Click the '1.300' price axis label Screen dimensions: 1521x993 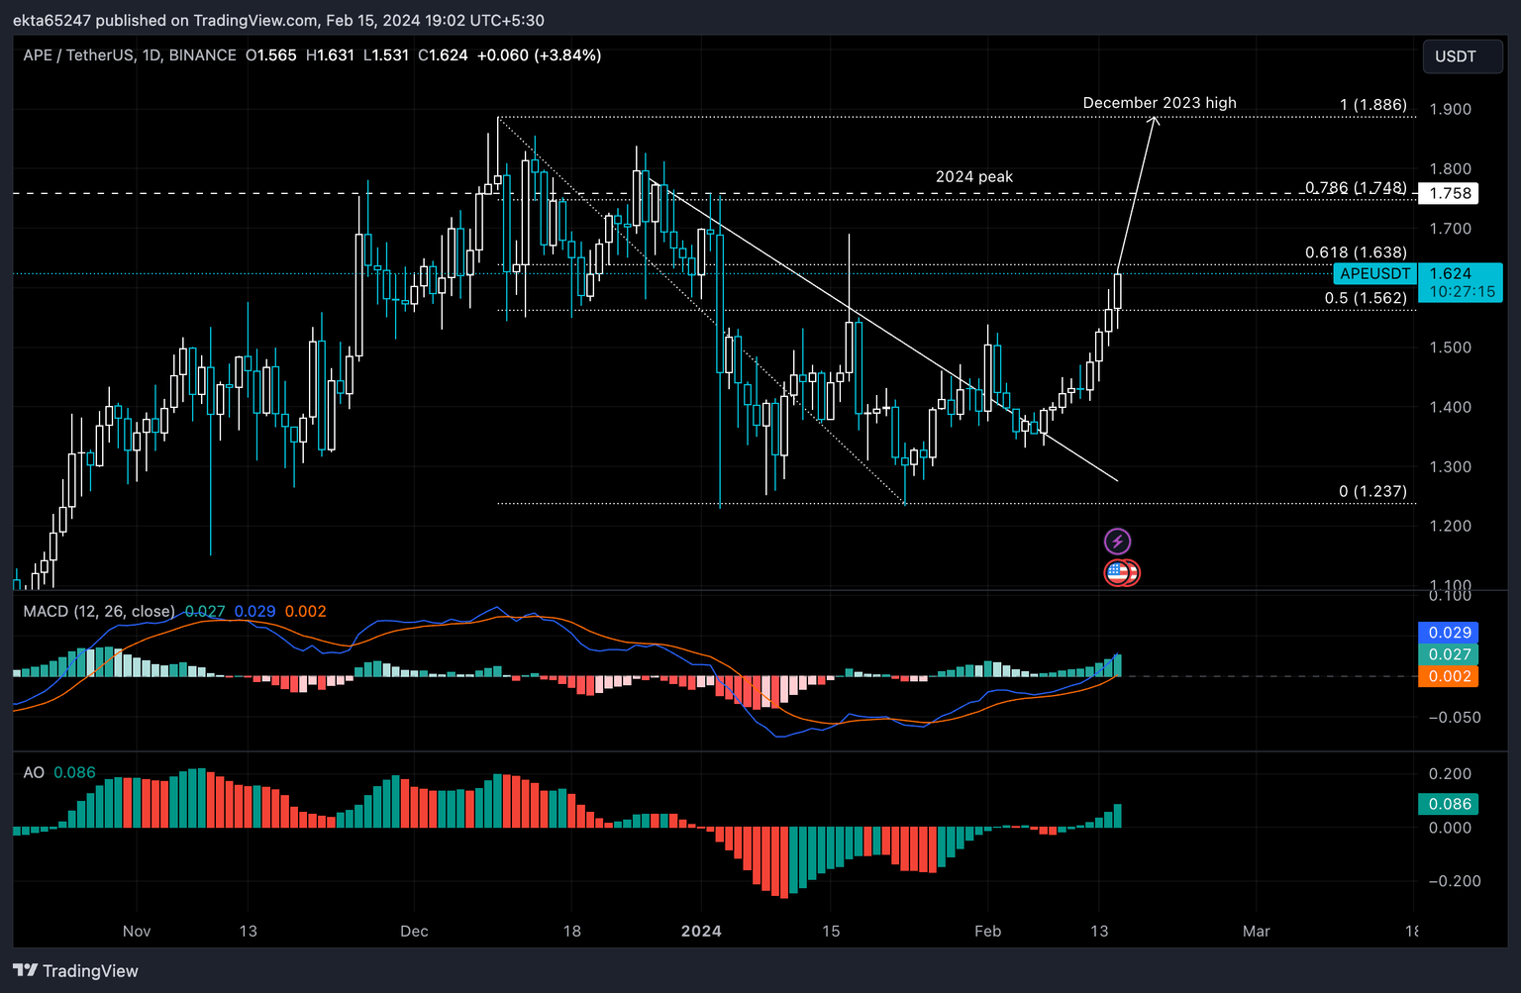1451,466
